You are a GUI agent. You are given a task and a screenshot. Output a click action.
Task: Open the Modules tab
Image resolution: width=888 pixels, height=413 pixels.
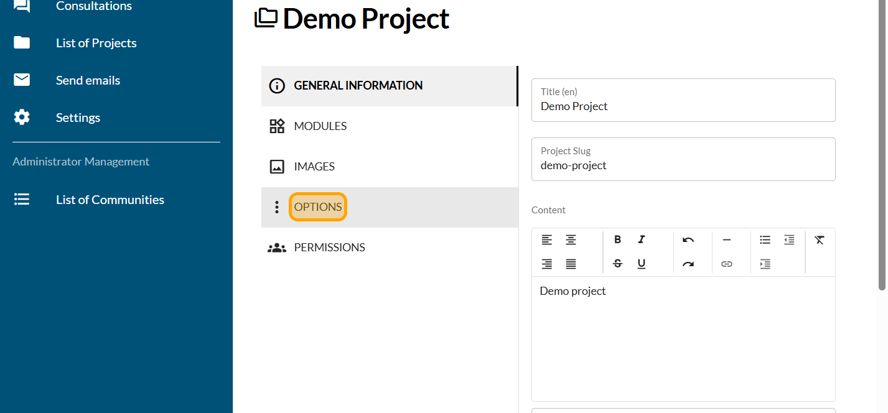(320, 126)
